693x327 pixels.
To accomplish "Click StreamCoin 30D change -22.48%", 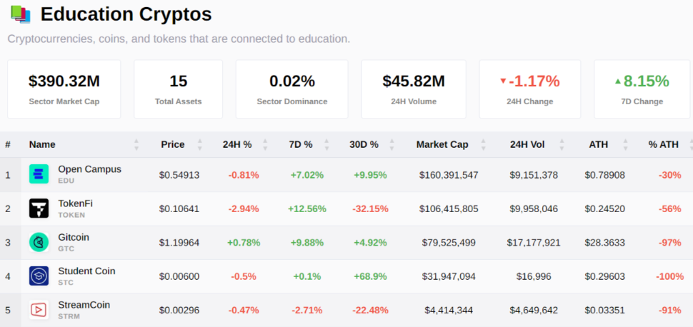I will (370, 310).
